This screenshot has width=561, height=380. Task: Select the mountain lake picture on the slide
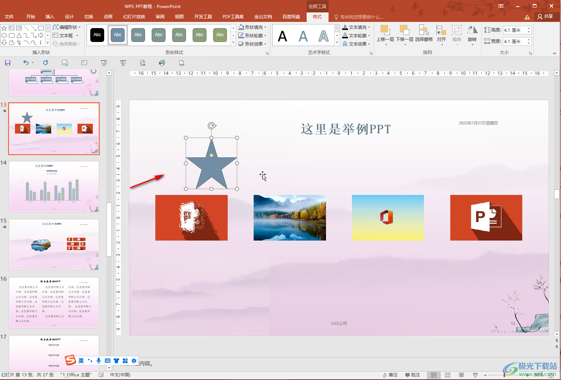tap(289, 218)
